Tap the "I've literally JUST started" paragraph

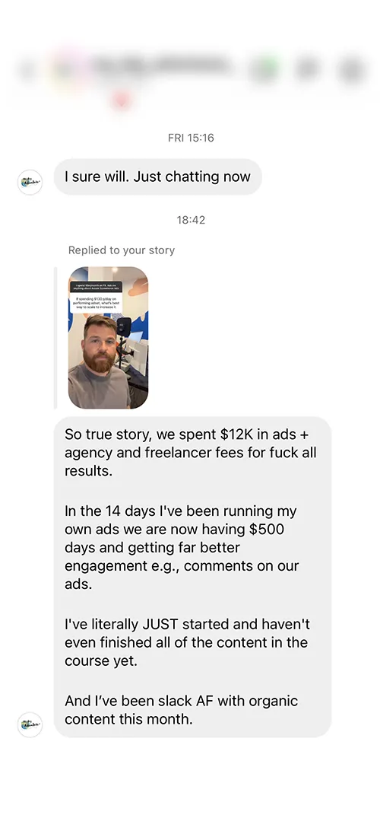coord(188,642)
